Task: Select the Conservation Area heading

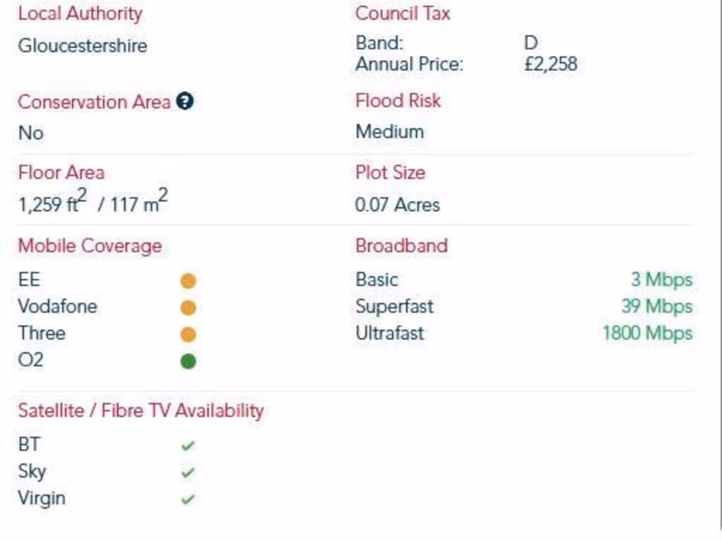Action: pyautogui.click(x=94, y=101)
